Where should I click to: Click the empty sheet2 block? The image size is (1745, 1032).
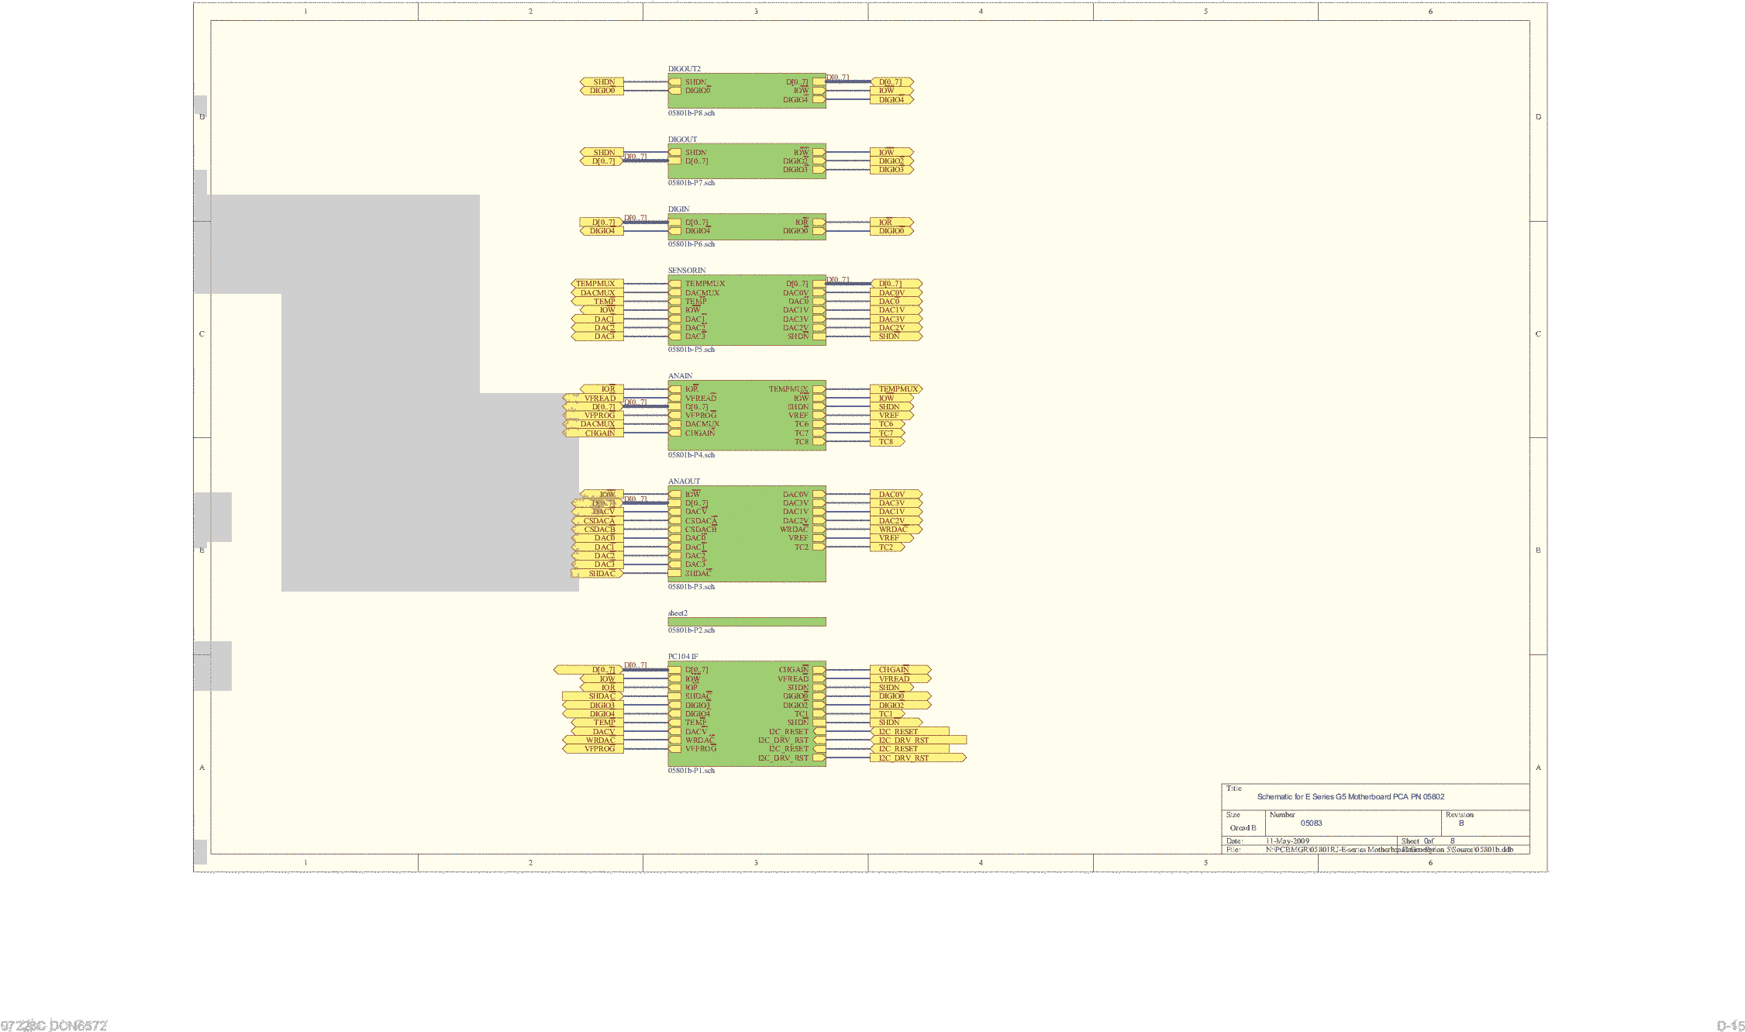pos(746,621)
